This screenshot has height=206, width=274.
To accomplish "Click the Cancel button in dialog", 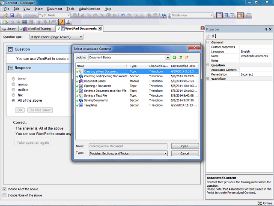I will point(185,153).
